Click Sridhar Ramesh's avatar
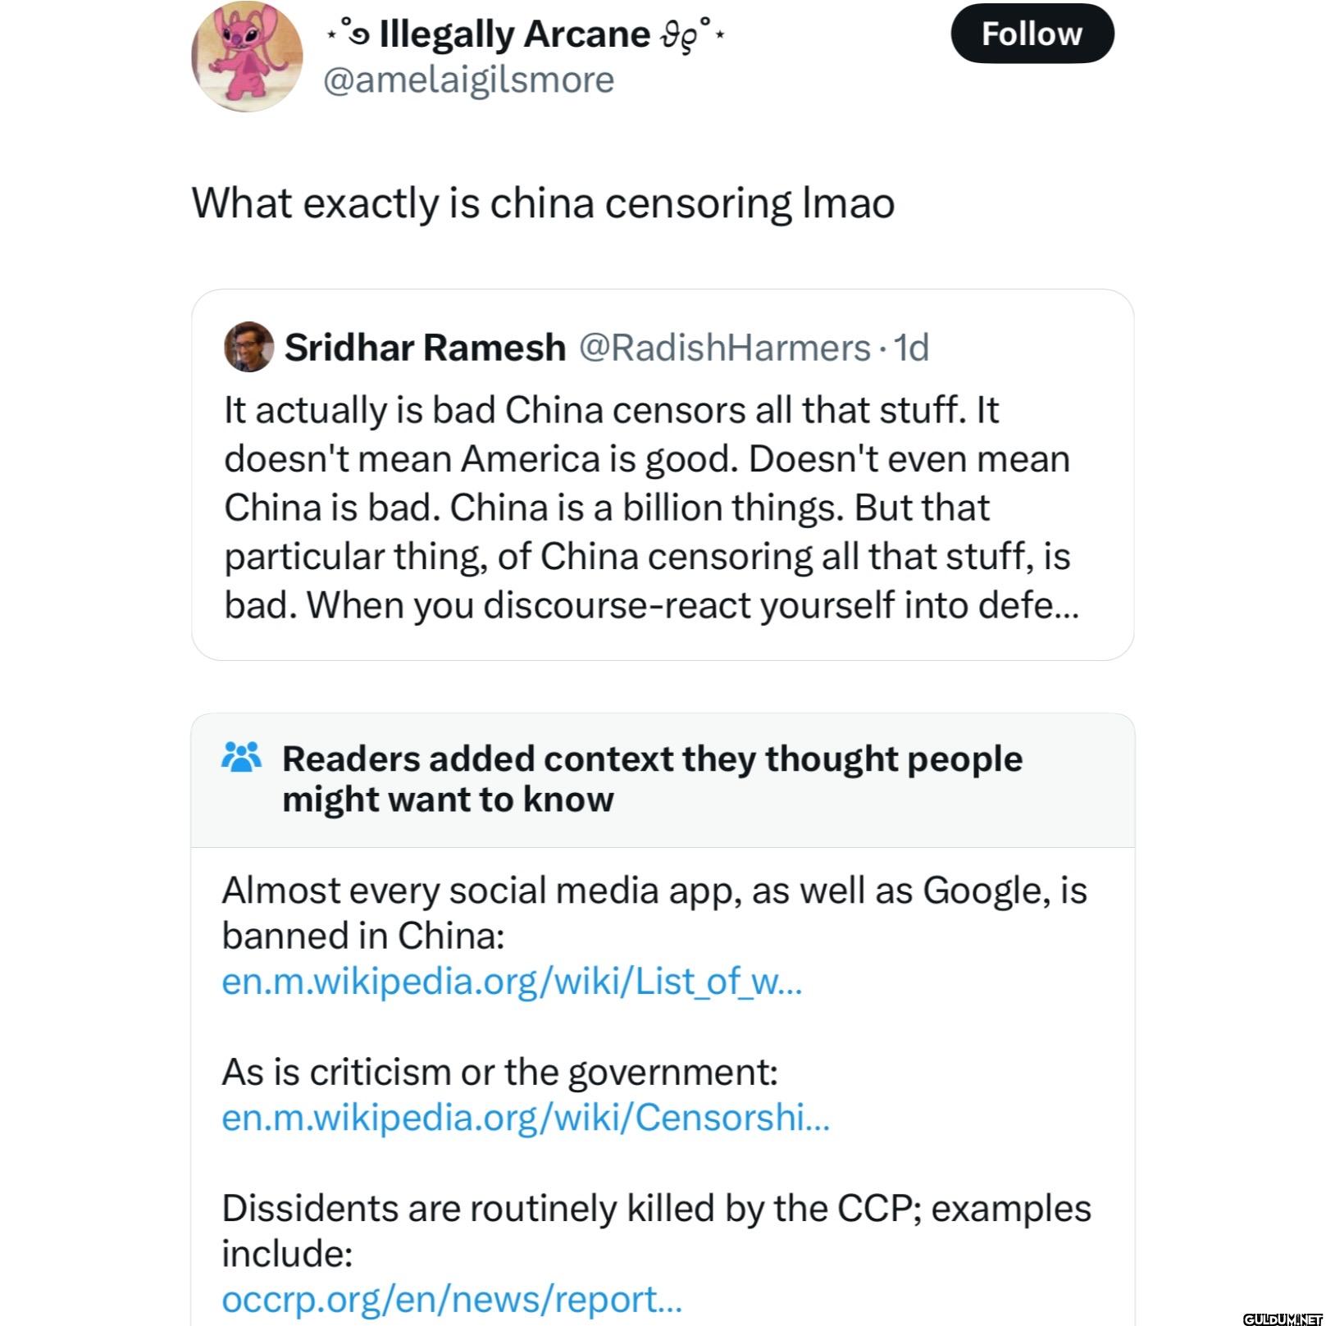 click(250, 347)
